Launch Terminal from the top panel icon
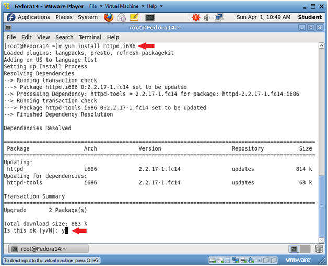 coord(150,18)
